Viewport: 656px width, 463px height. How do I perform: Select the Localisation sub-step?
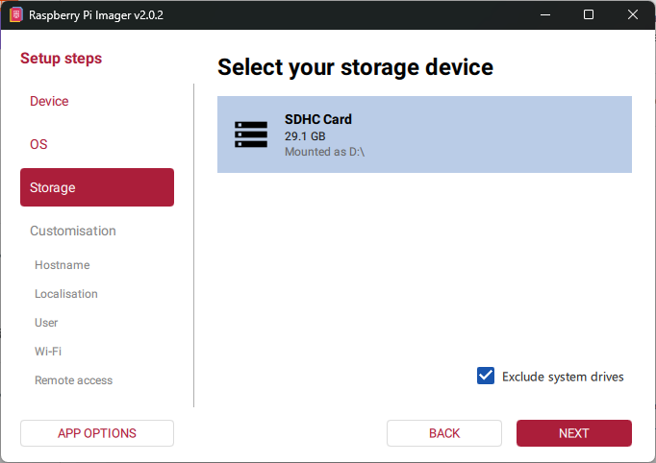(x=66, y=294)
